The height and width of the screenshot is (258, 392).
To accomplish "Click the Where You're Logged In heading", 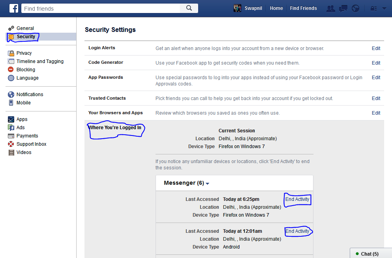I will point(115,128).
